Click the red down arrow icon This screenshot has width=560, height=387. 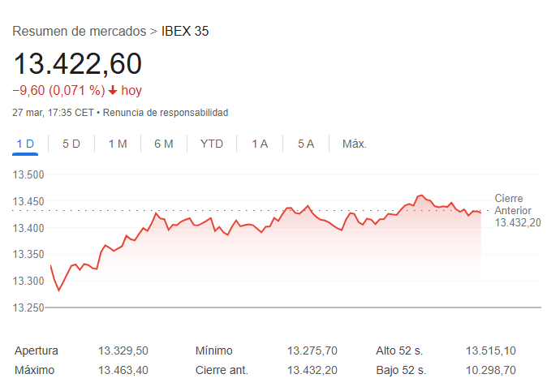click(113, 91)
